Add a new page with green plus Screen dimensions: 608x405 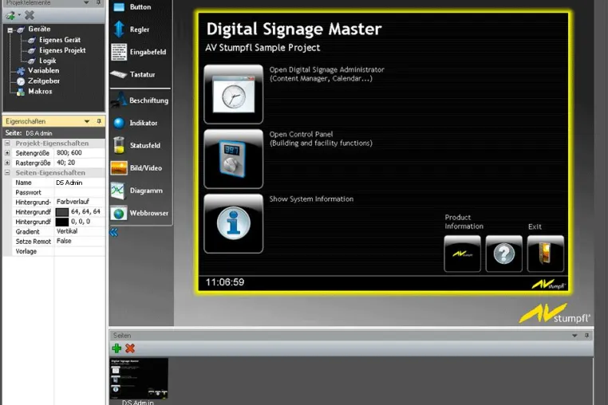point(116,348)
